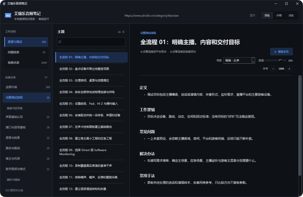Select topic 全流程 05: 设置前级、Pad、Hi-Z
This screenshot has width=303, height=197.
pos(91,104)
